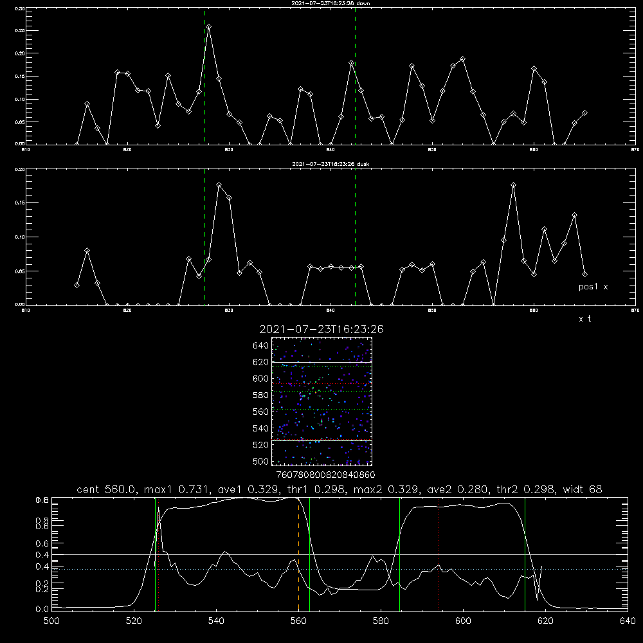Click the lower white line in heatmap
Viewport: 643px width, 643px height.
(321, 440)
